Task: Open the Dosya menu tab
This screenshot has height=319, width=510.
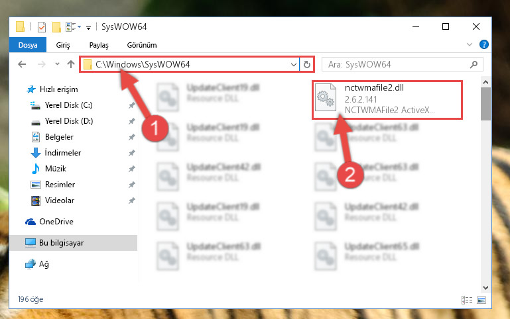Action: pos(28,45)
